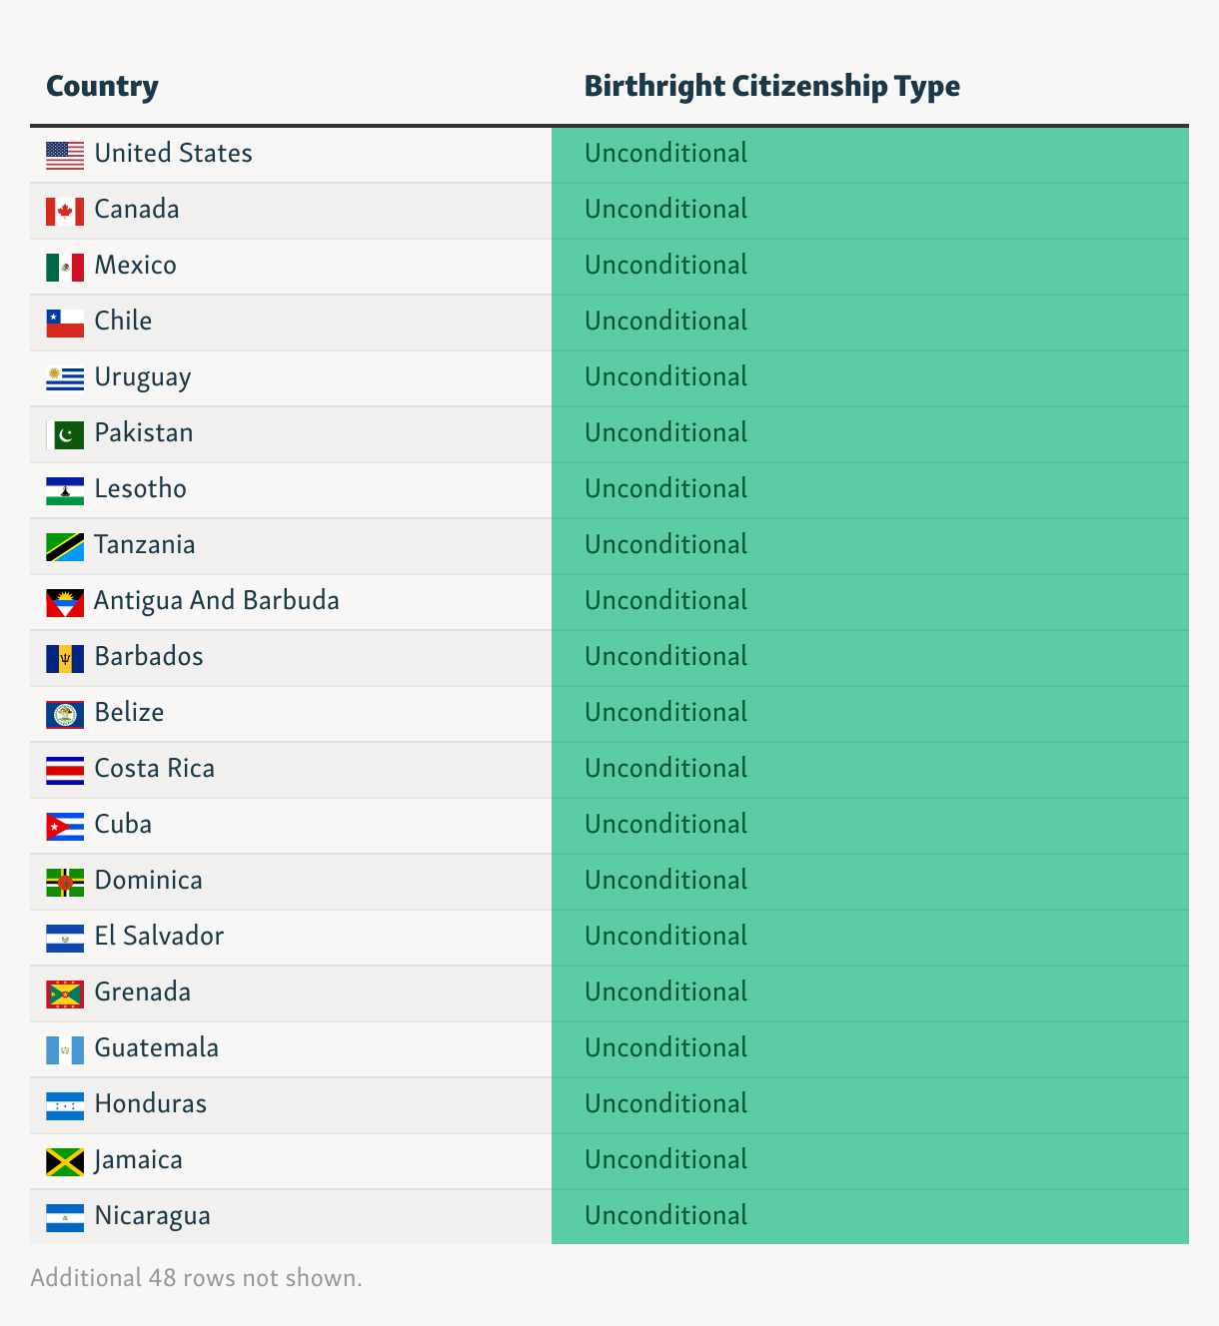Click the United States flag icon

(x=65, y=155)
